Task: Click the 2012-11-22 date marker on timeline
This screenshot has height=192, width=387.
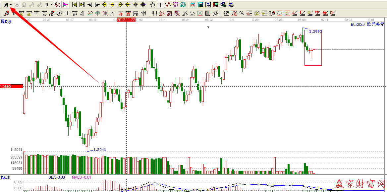Action: [126, 20]
